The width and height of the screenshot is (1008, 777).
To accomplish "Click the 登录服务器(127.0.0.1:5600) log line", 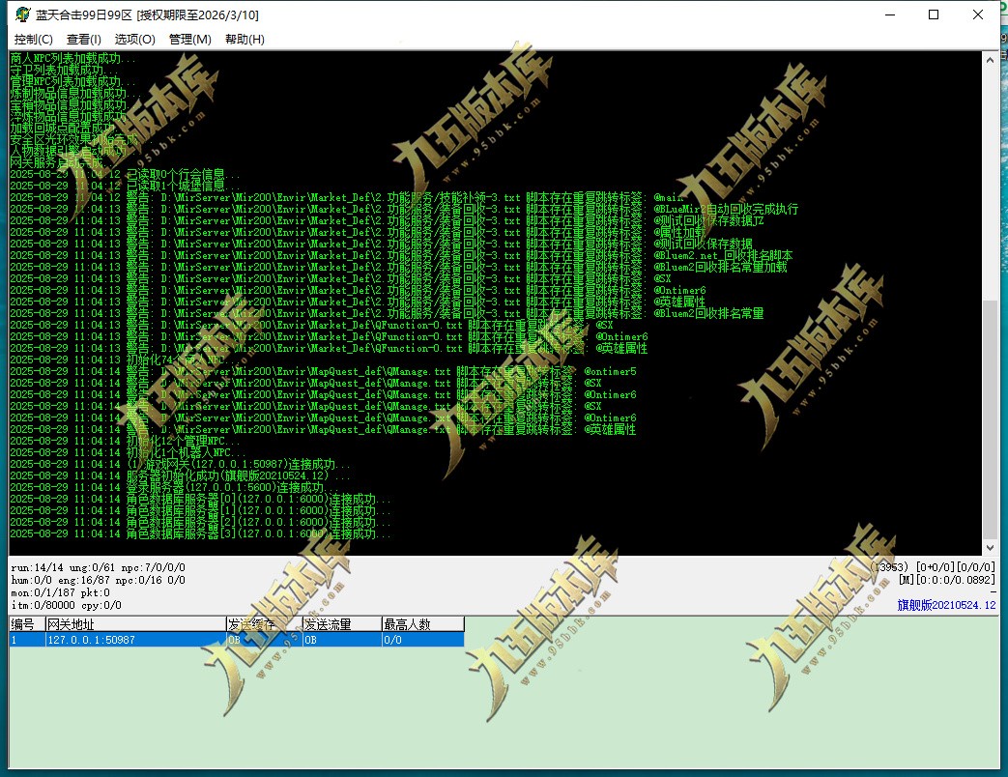I will click(x=175, y=487).
